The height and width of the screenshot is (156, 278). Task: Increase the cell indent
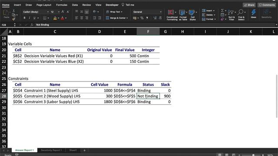click(x=99, y=18)
